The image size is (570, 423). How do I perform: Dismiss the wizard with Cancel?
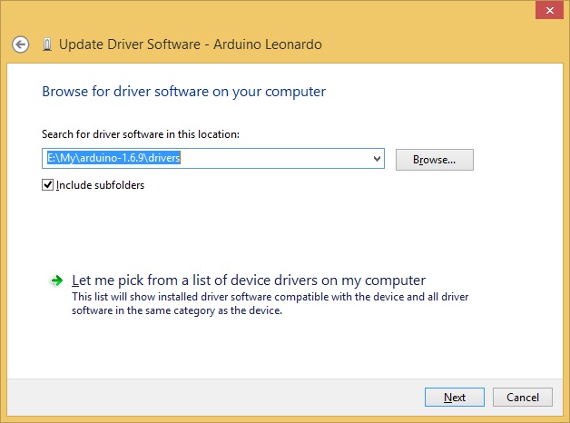pyautogui.click(x=523, y=398)
